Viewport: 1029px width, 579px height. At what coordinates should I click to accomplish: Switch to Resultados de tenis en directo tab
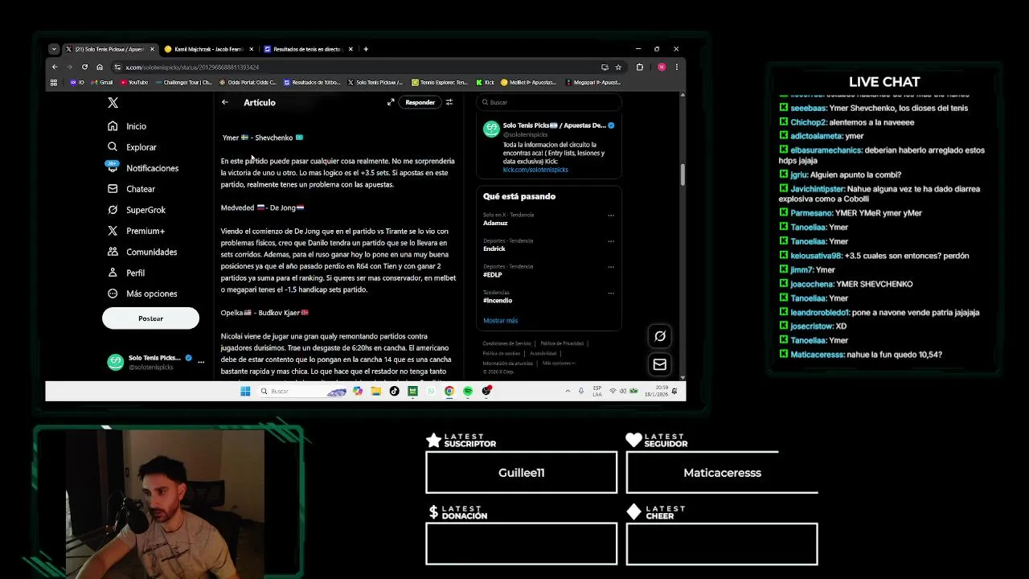pos(307,49)
